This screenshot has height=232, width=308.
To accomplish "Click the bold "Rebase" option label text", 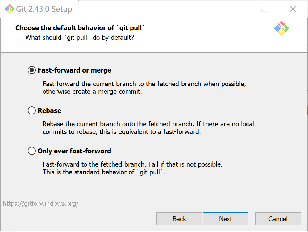I will [49, 110].
